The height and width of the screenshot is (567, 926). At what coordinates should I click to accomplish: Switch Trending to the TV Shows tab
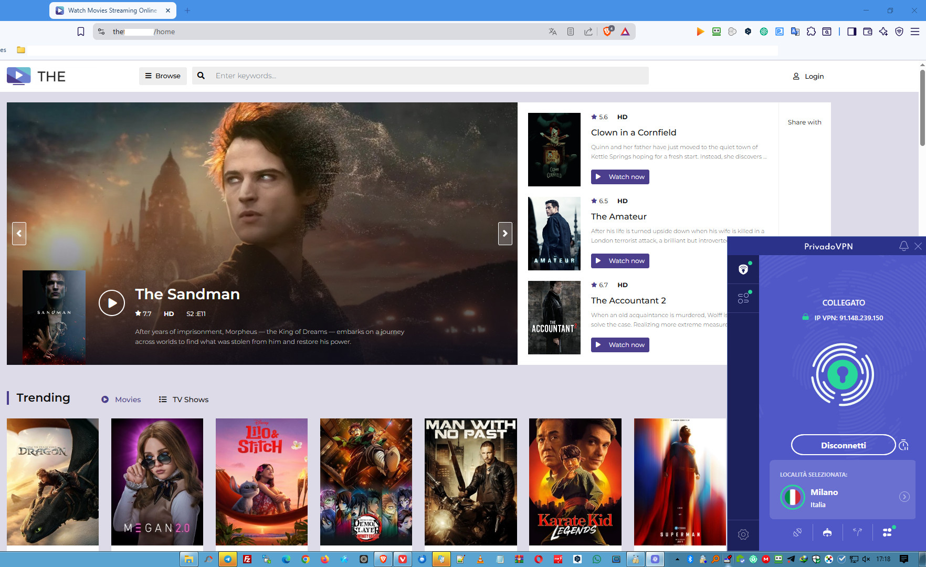tap(184, 400)
